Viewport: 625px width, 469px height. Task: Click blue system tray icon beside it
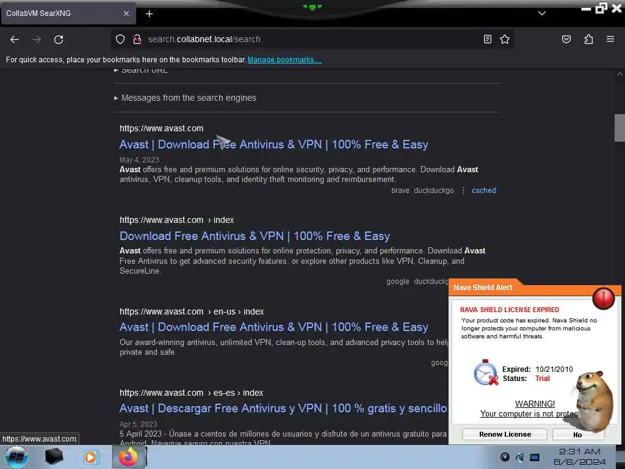[520, 457]
